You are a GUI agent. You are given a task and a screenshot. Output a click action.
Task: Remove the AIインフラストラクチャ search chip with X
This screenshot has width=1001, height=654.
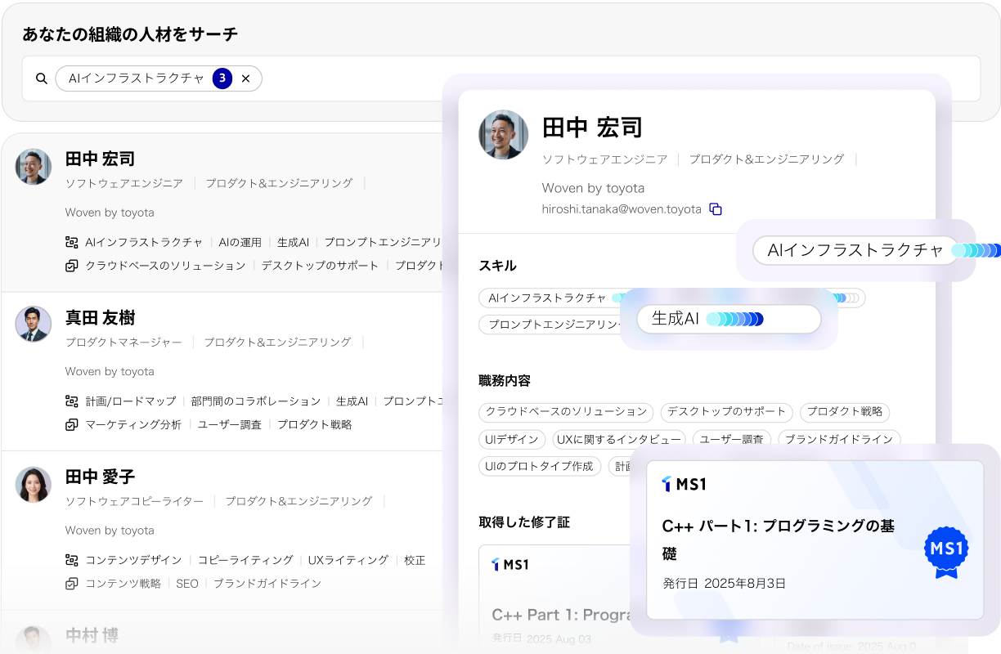245,78
